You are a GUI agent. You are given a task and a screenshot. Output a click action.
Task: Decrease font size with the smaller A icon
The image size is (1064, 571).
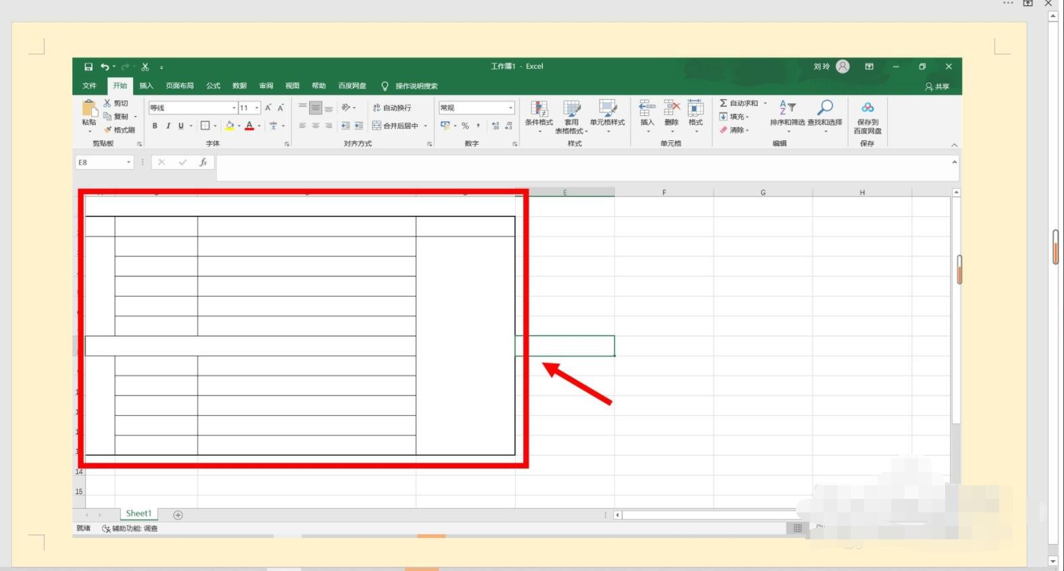click(281, 108)
